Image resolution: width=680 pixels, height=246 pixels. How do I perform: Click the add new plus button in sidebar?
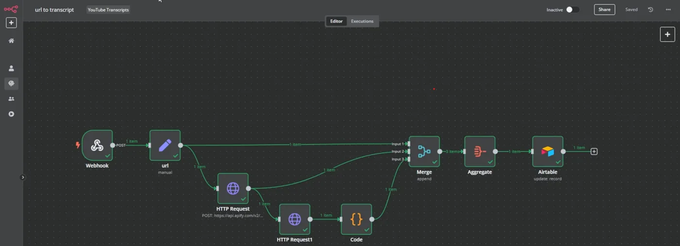11,23
